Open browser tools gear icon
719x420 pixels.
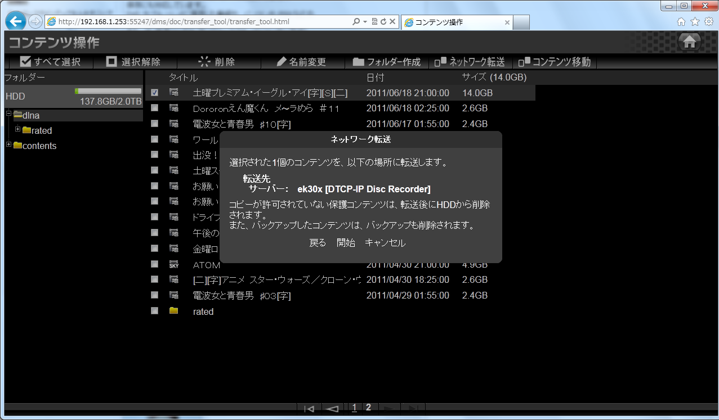(x=708, y=21)
